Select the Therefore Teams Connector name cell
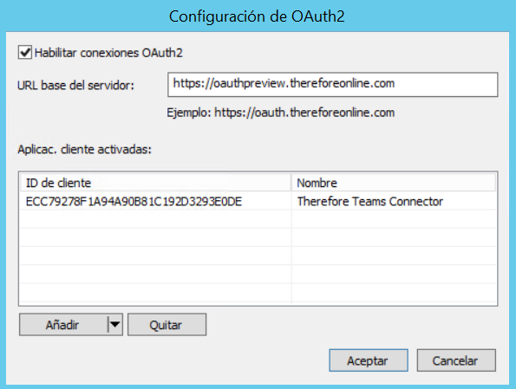The image size is (516, 389). click(370, 201)
